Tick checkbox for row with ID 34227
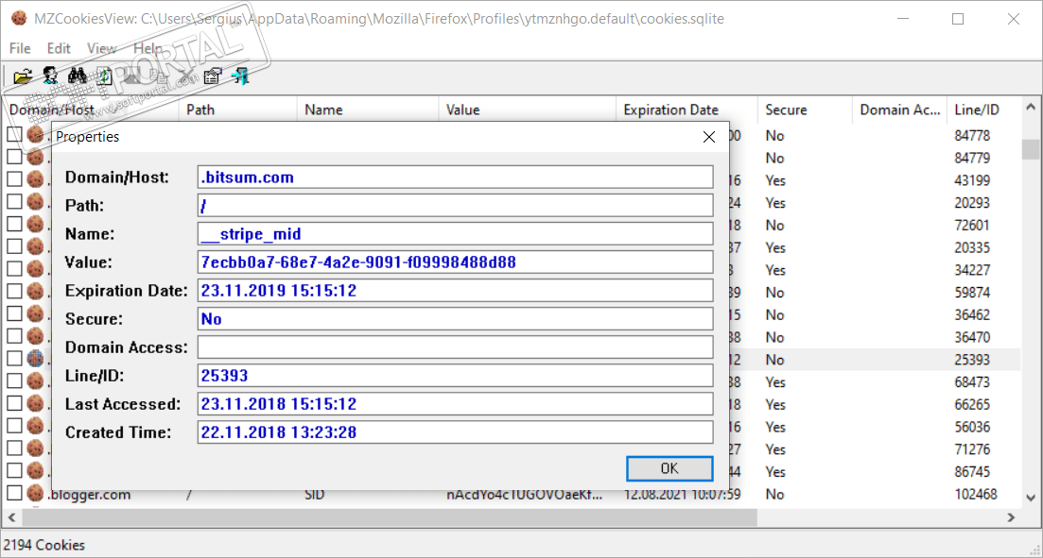This screenshot has width=1043, height=558. [14, 269]
